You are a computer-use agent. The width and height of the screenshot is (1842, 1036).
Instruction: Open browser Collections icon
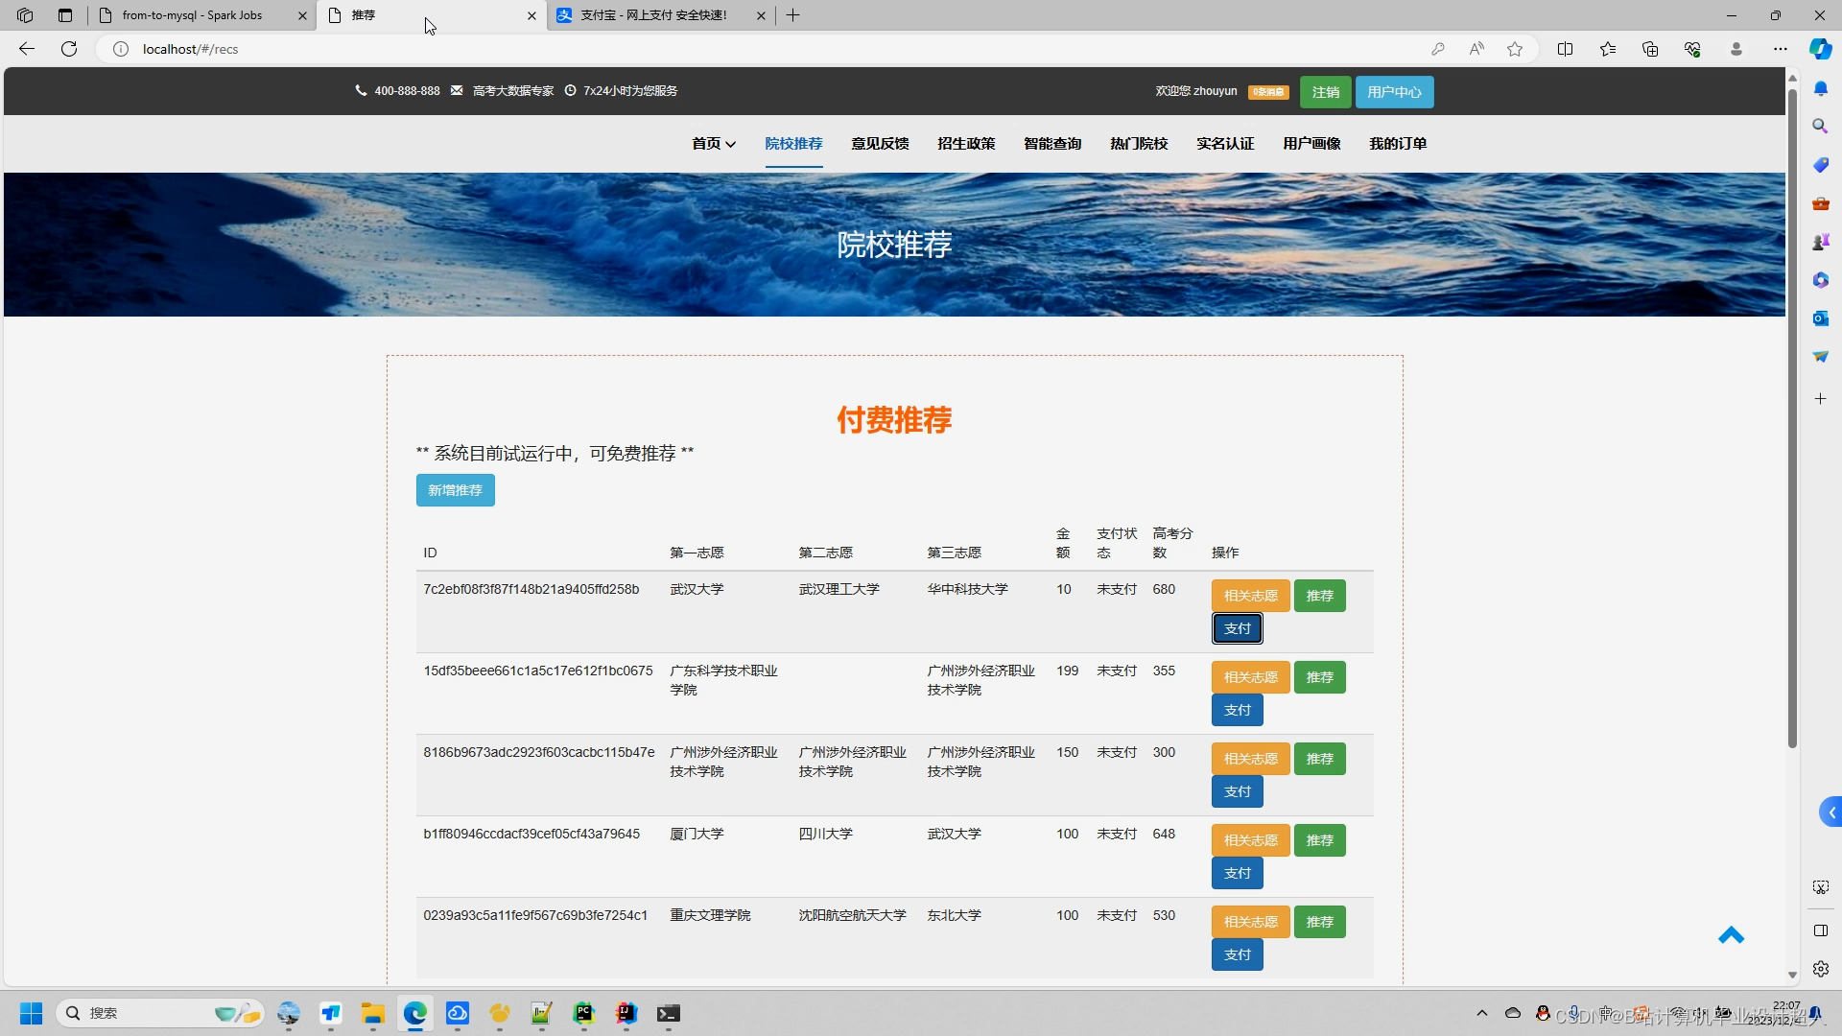1650,49
